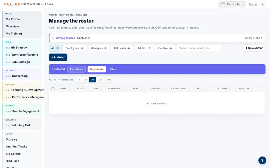Sort by IP column

199,88
